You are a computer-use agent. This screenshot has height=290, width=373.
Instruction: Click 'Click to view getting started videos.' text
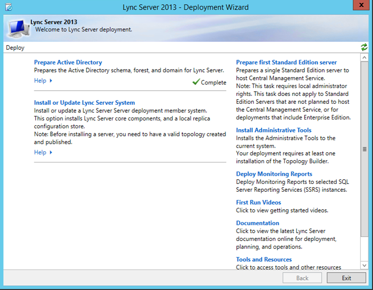[282, 210]
